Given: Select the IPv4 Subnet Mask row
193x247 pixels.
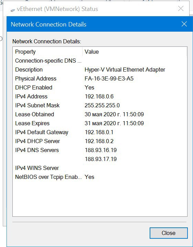Looking at the screenshot, I should [x=100, y=105].
